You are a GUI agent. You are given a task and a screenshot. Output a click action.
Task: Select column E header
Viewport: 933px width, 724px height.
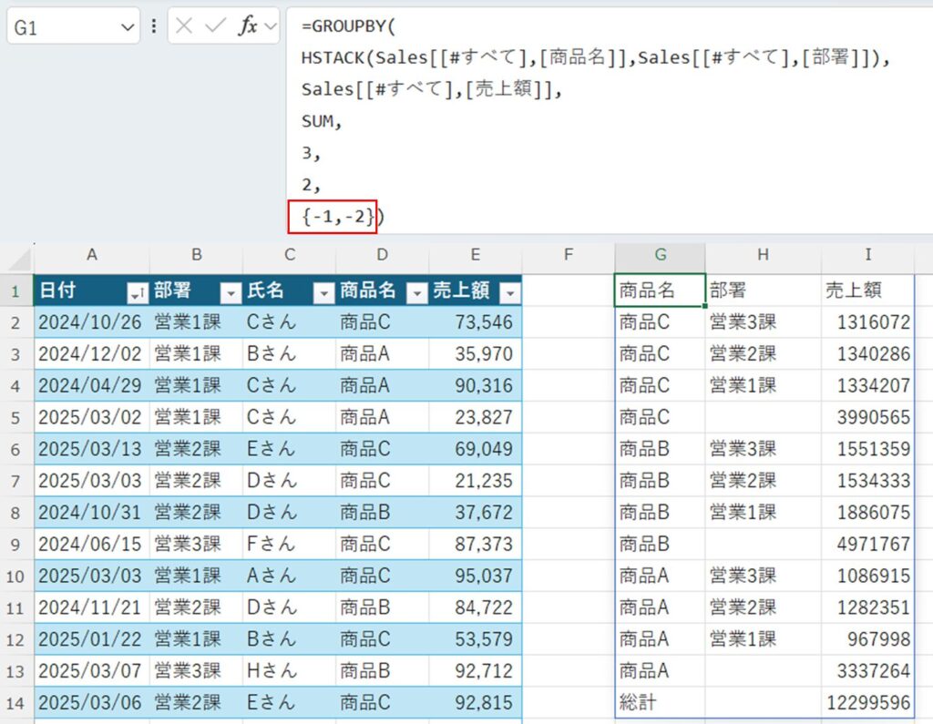pos(476,255)
